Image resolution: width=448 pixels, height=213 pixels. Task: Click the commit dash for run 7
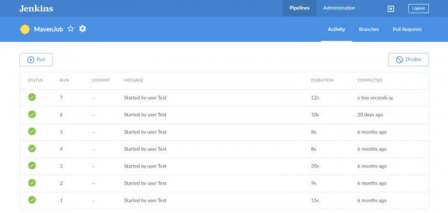click(93, 98)
